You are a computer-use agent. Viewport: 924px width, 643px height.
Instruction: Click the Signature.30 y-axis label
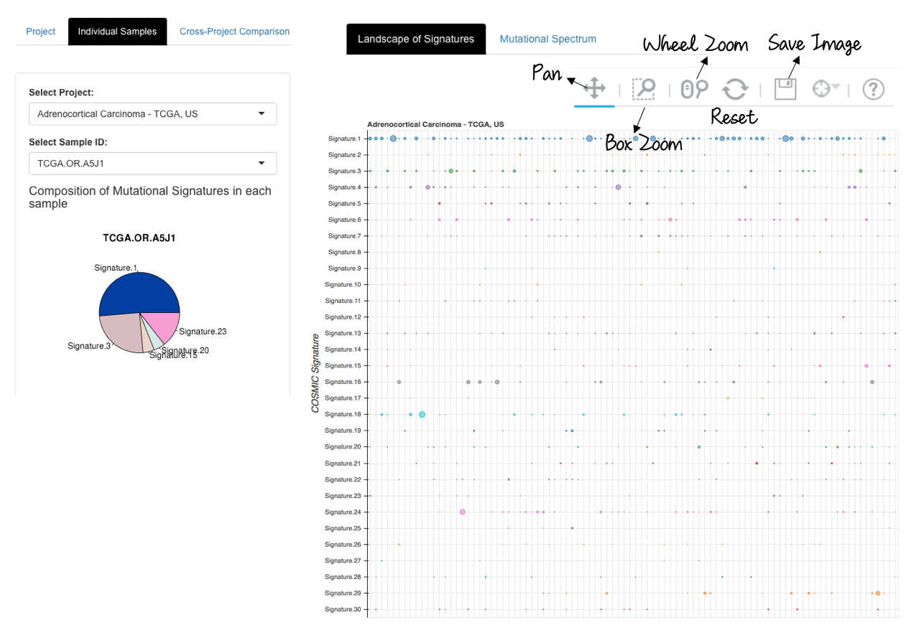point(342,609)
